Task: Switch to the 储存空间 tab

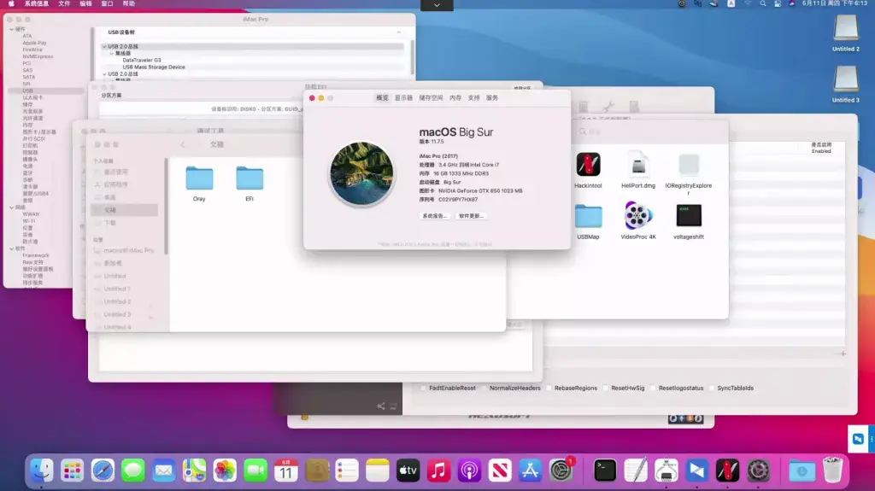Action: click(431, 97)
